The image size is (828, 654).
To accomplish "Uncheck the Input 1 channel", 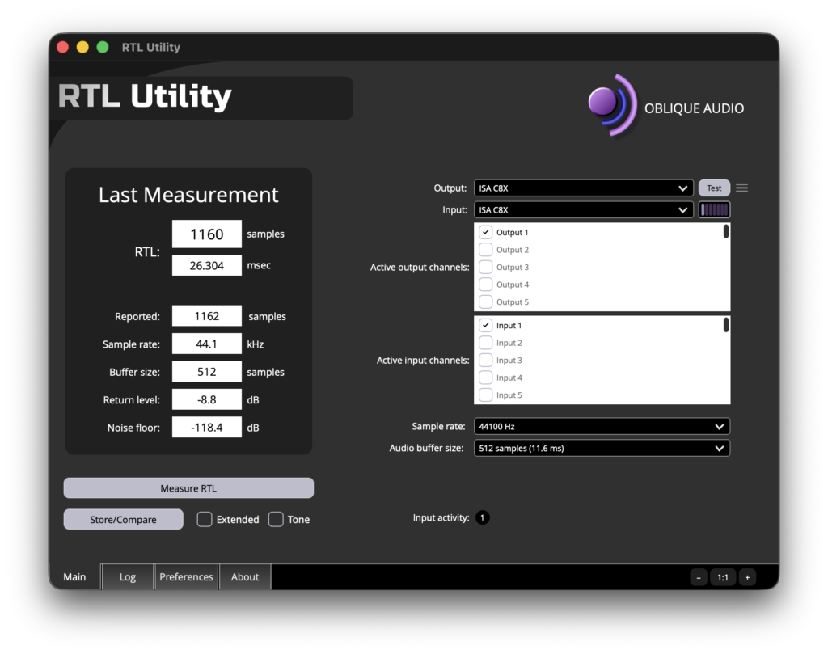I will [485, 325].
